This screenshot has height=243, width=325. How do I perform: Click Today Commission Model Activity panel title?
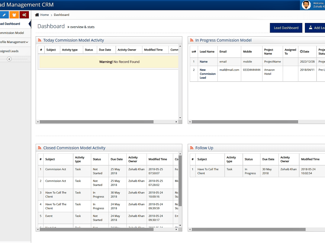(73, 40)
